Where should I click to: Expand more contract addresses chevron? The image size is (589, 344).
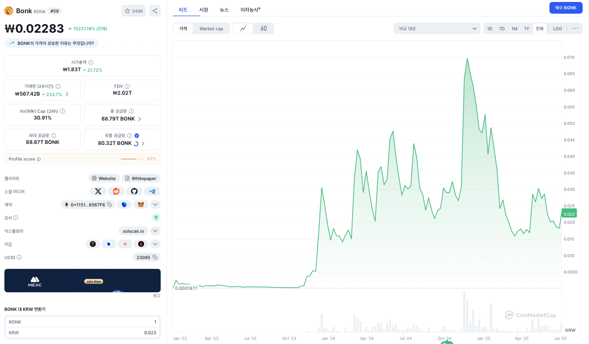click(x=155, y=205)
